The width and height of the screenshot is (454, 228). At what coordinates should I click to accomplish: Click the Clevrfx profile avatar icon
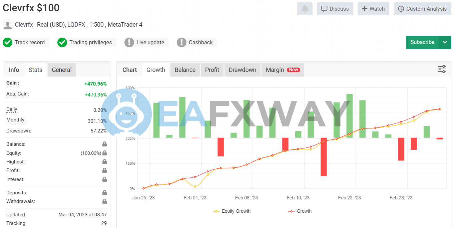[7, 25]
